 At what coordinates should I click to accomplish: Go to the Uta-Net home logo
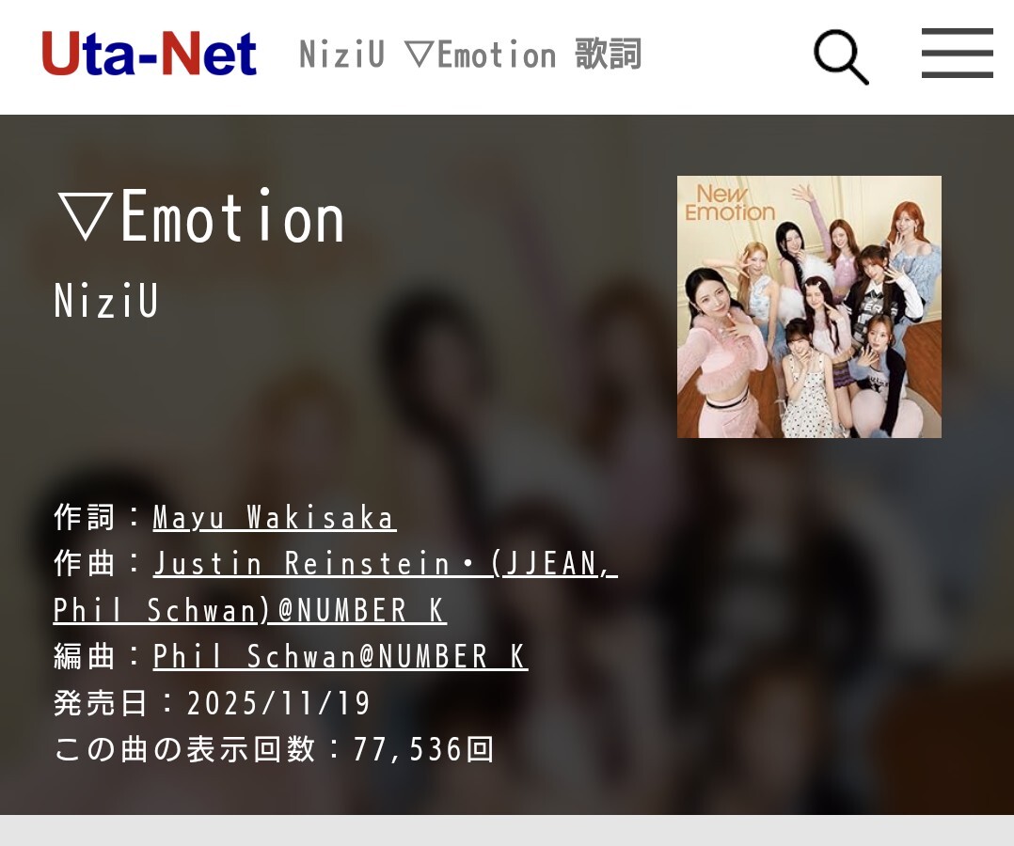150,54
